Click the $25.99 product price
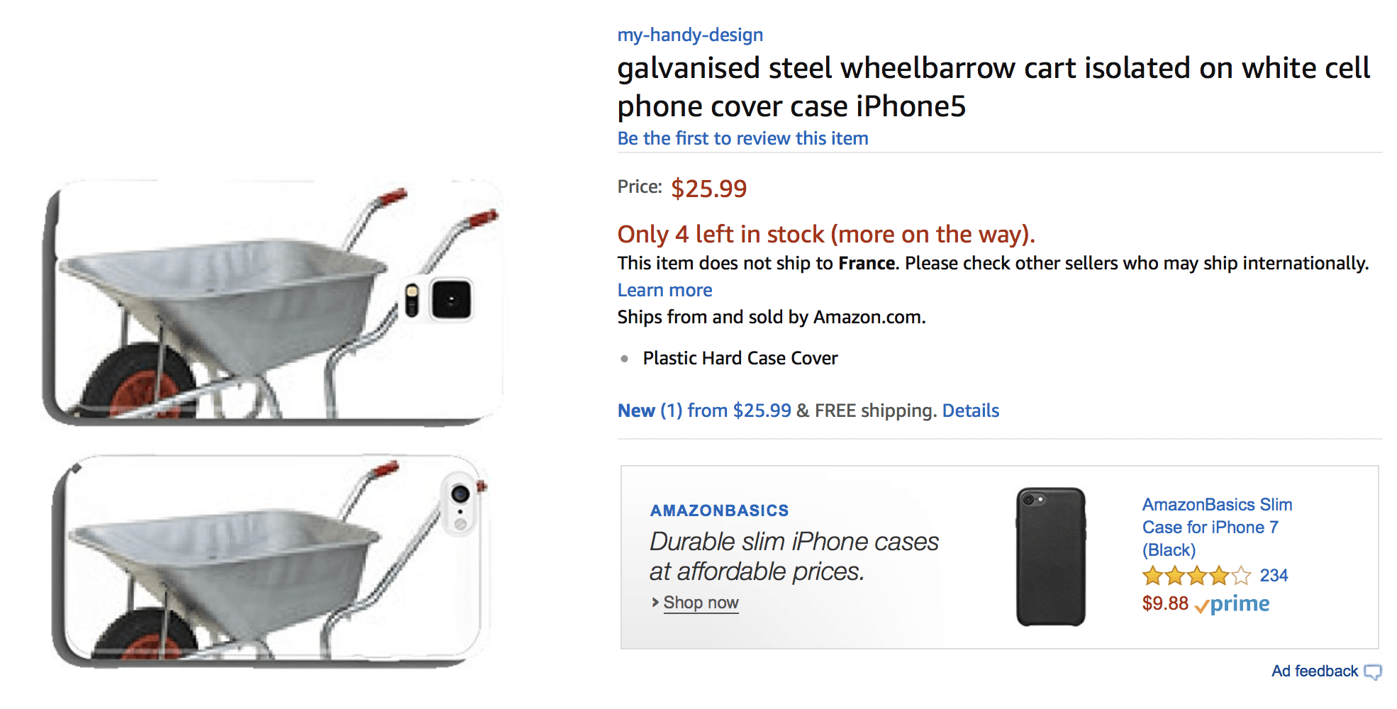The image size is (1397, 709). pyautogui.click(x=708, y=189)
